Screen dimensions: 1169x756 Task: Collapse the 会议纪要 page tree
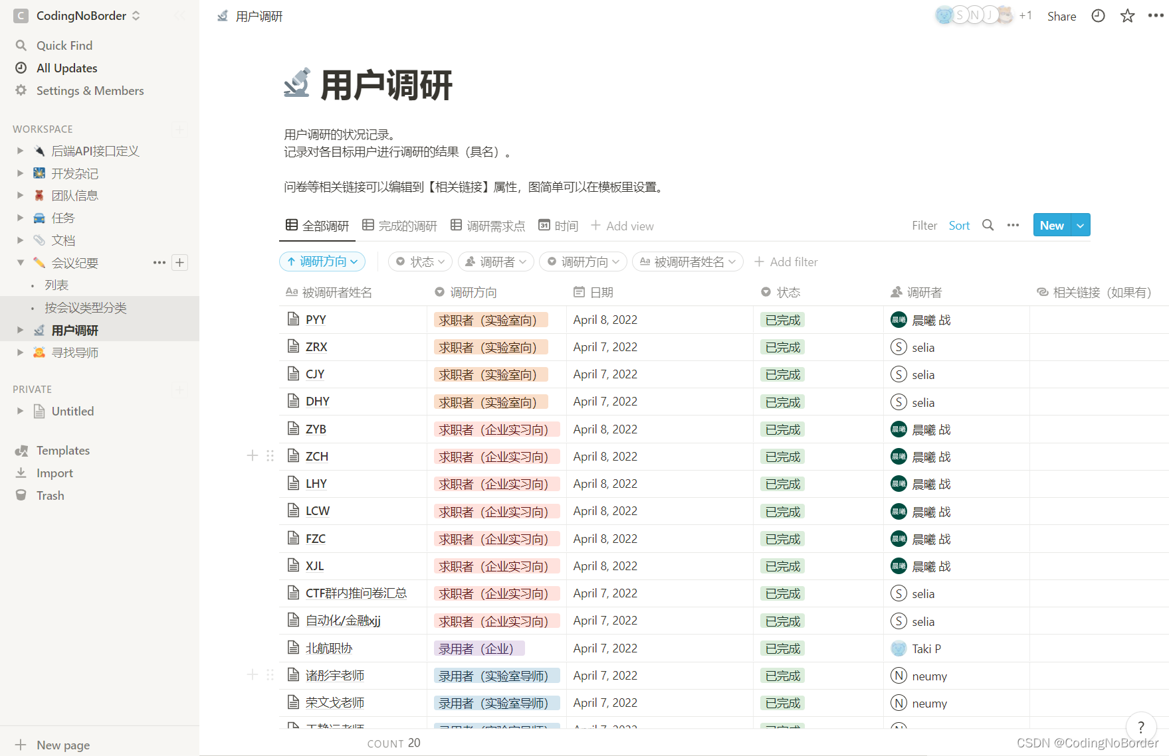pyautogui.click(x=20, y=262)
